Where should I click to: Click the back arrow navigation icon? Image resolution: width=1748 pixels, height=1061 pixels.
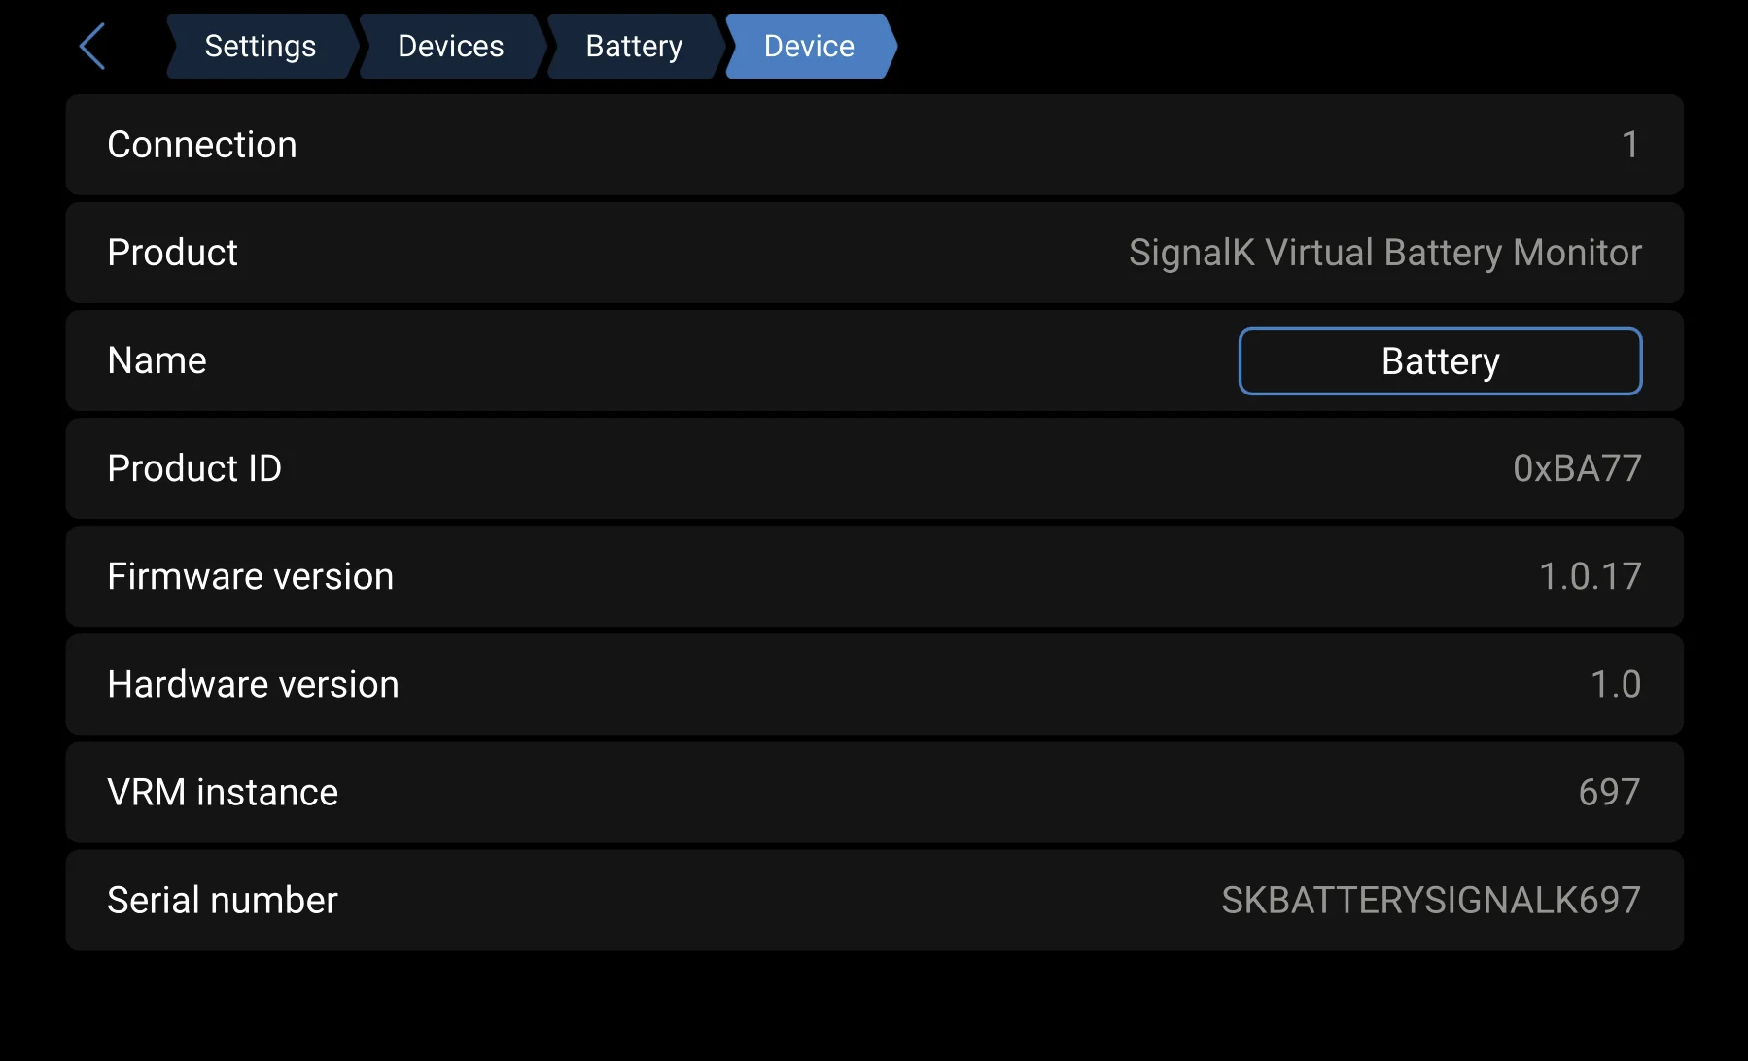pyautogui.click(x=92, y=46)
